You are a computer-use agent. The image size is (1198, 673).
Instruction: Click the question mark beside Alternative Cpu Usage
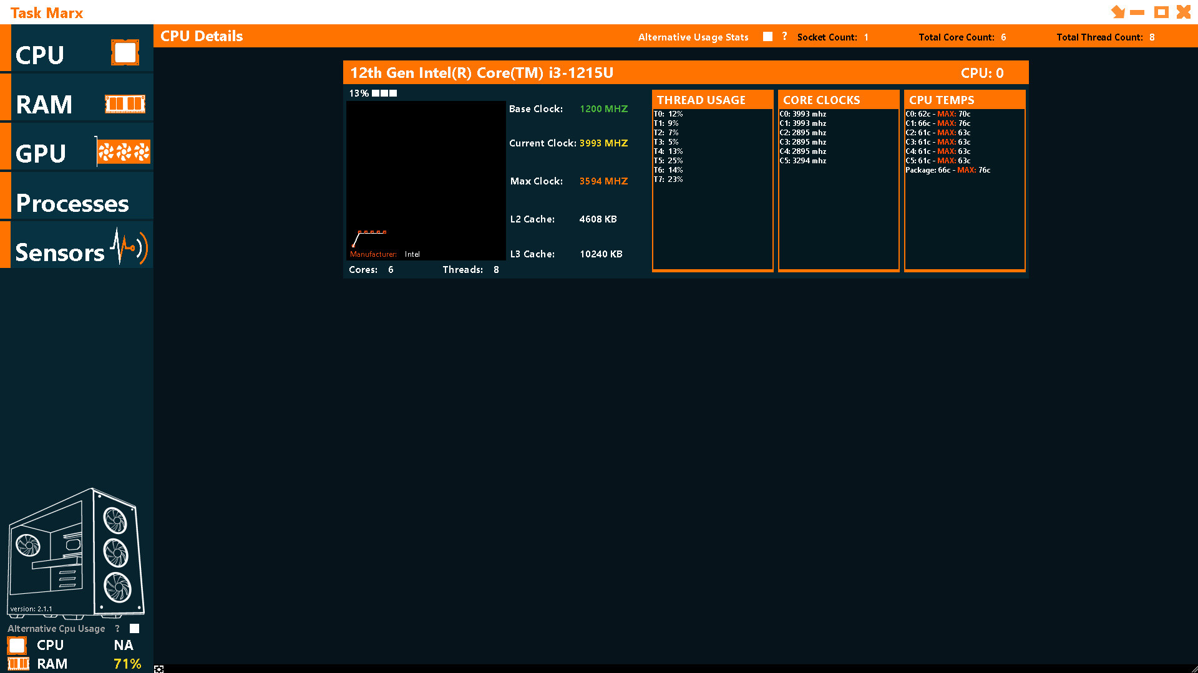tap(117, 629)
